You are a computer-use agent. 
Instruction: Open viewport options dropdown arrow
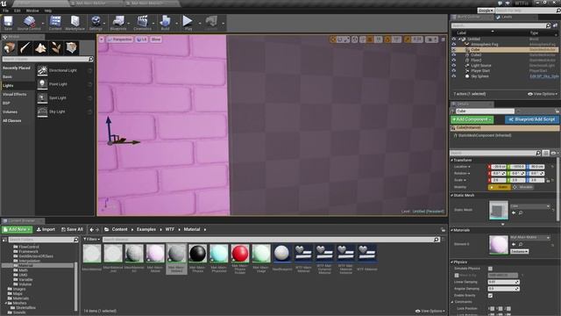pos(102,39)
